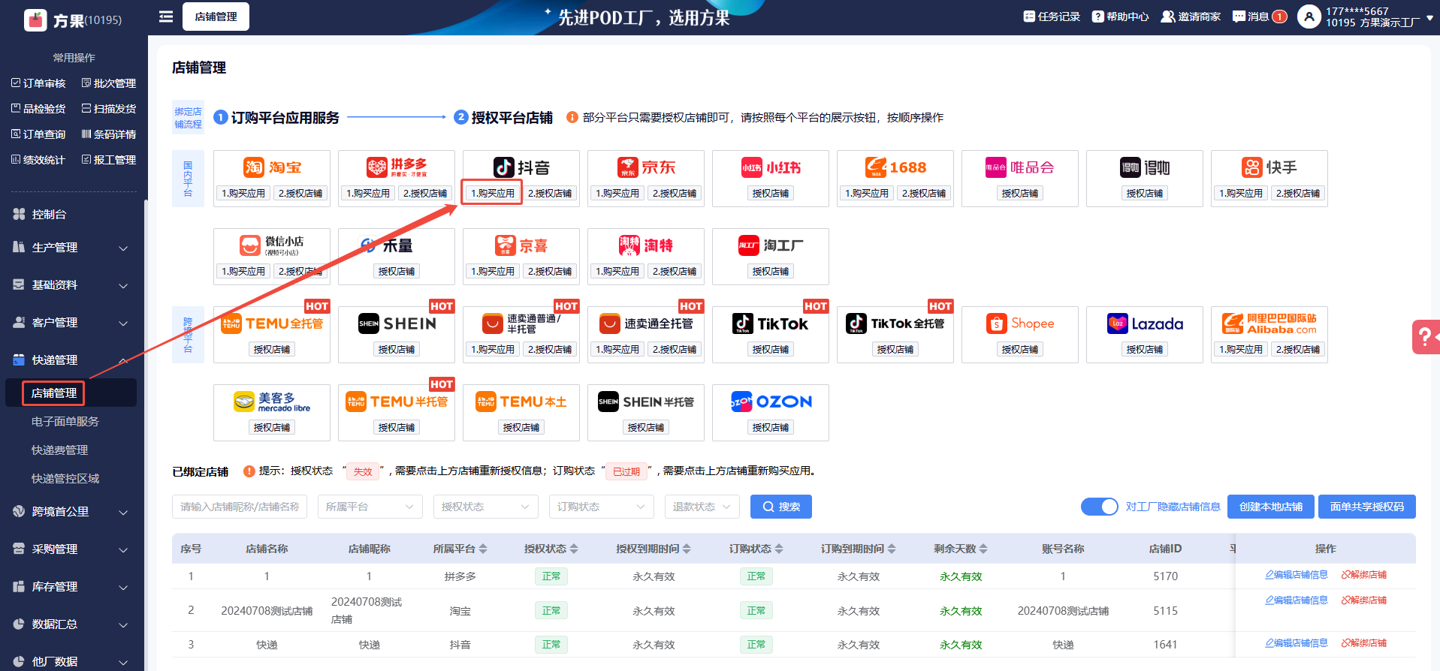Click 创建本地店铺 button
1440x671 pixels.
tap(1271, 507)
